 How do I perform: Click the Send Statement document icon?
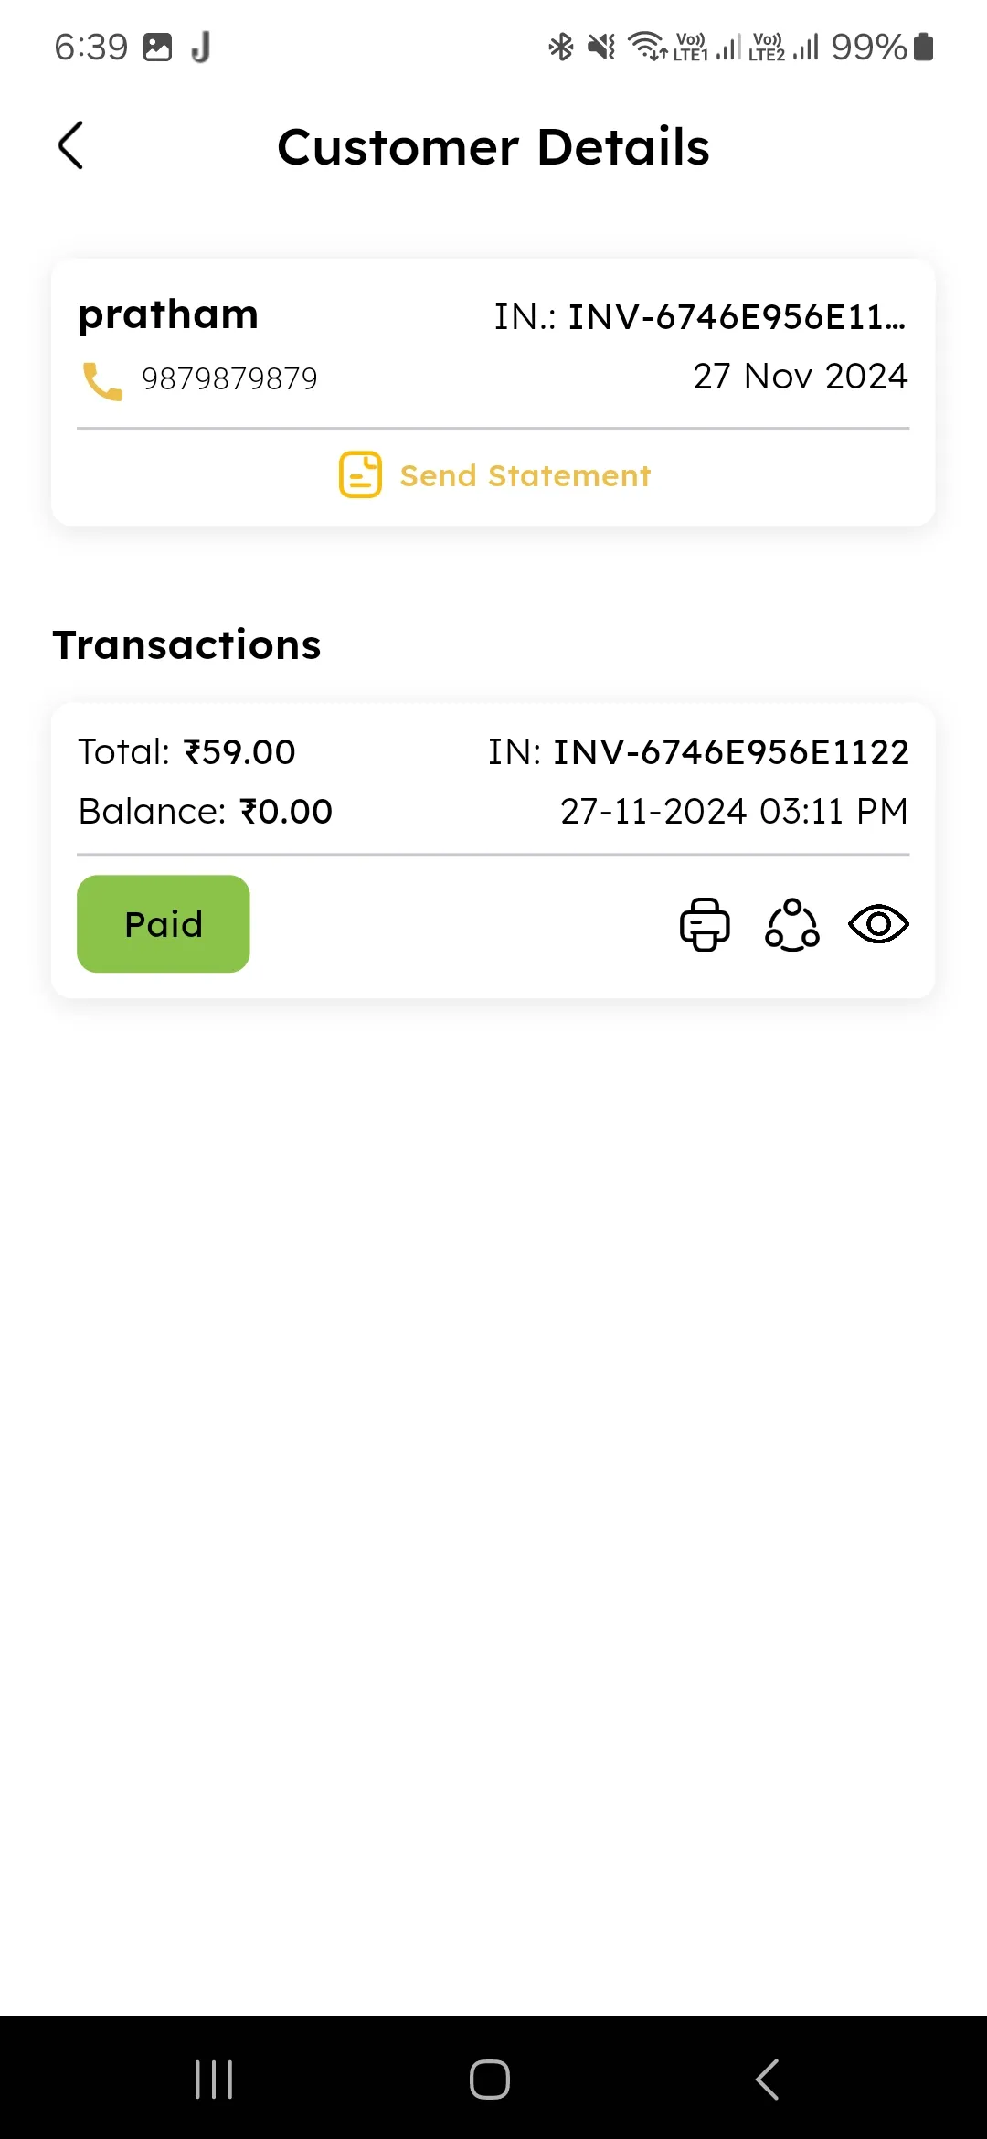tap(360, 474)
